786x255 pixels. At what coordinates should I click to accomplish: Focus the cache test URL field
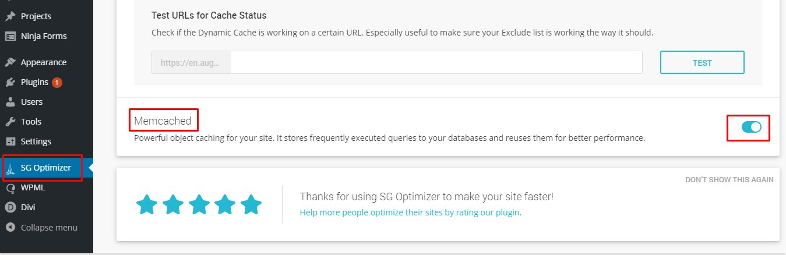click(x=436, y=62)
